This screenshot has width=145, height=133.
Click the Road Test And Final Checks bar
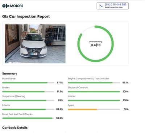click(x=28, y=118)
